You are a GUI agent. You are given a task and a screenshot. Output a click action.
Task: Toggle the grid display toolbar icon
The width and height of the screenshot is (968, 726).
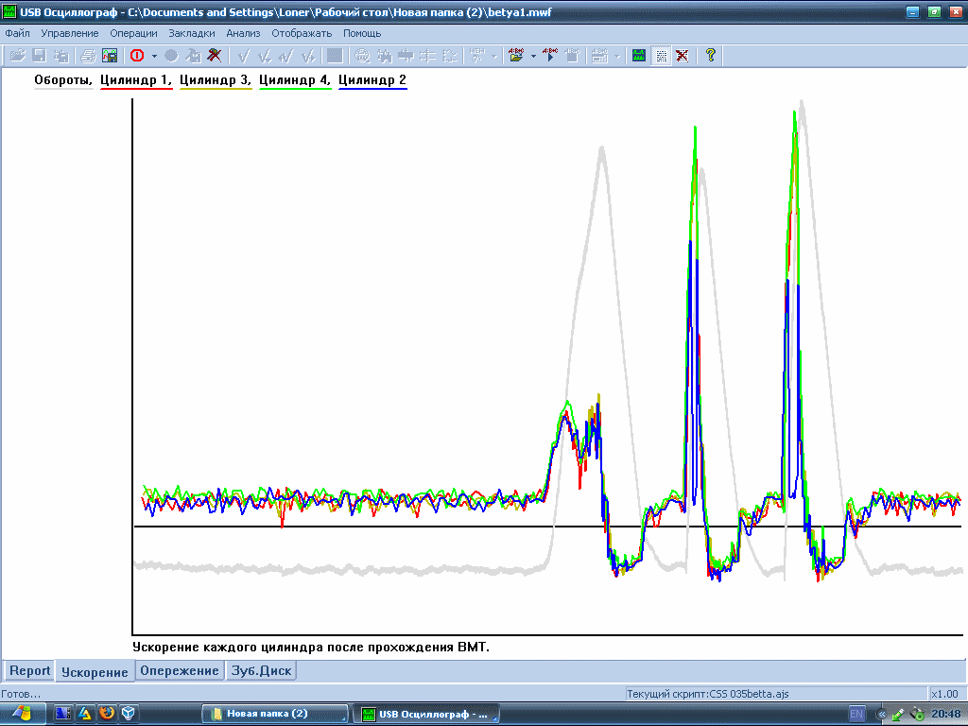pyautogui.click(x=661, y=56)
